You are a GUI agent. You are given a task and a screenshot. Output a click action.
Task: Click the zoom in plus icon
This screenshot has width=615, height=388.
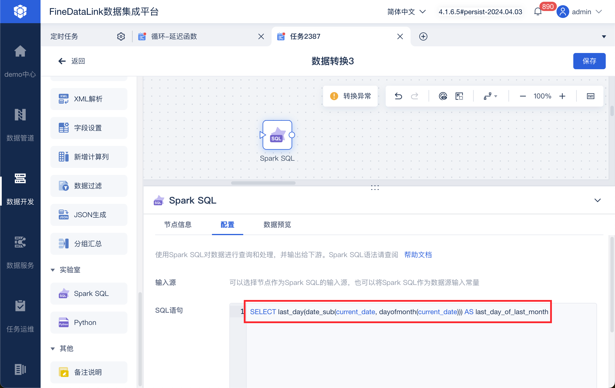click(562, 96)
